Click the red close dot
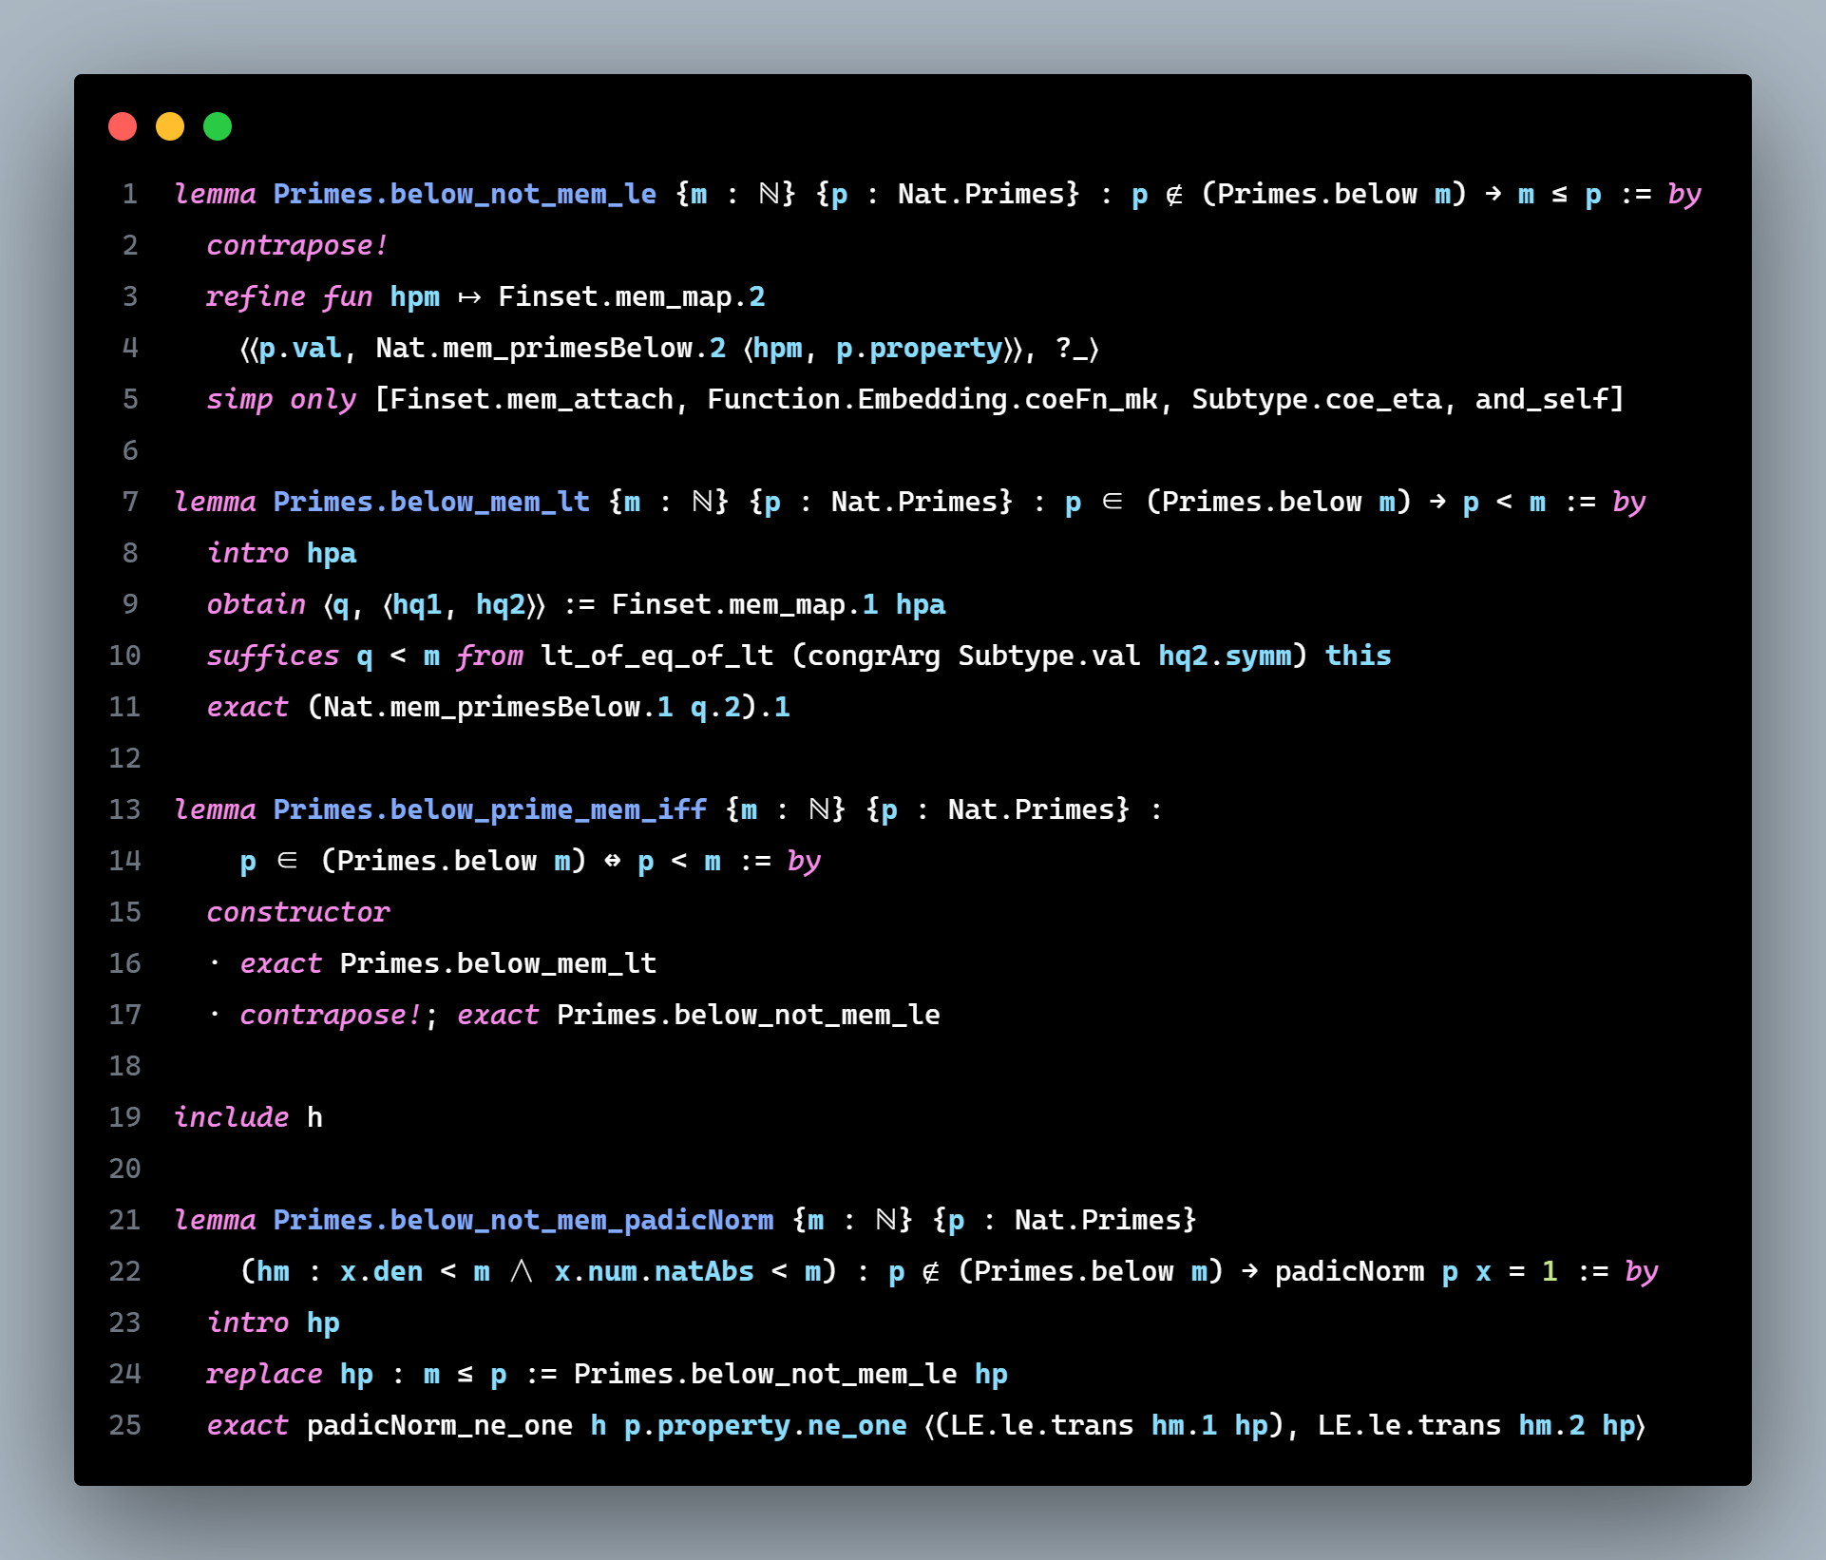 click(123, 126)
